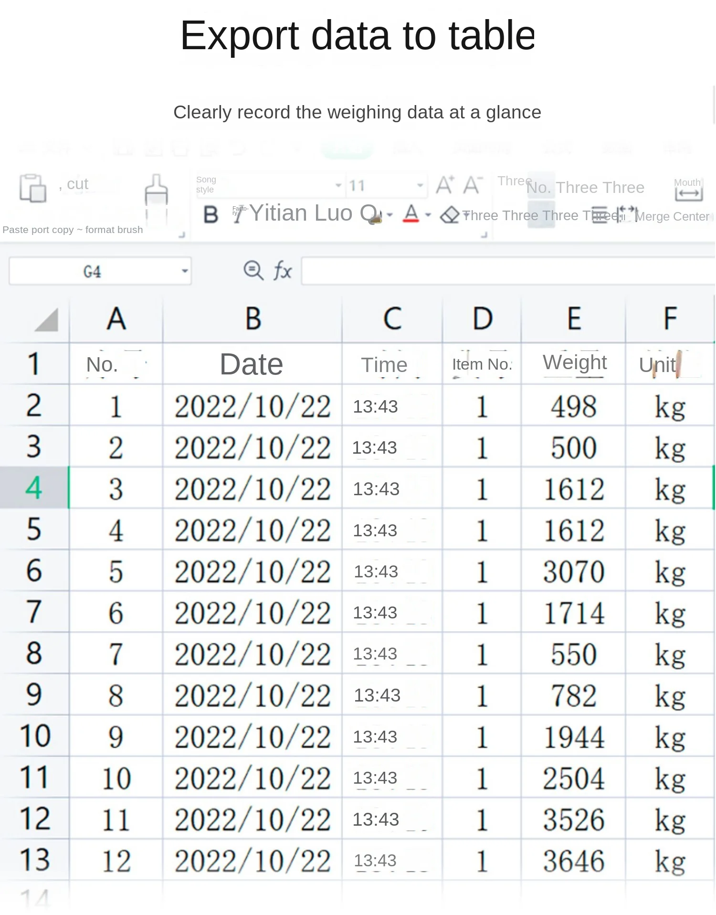Click the weight cell 1944

click(574, 736)
